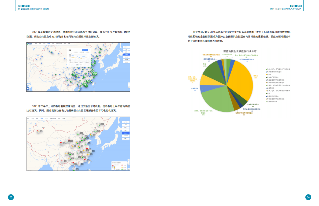Click the IPE logo on the carbon map
Viewport: 319px width, 206px height.
tap(29, 43)
